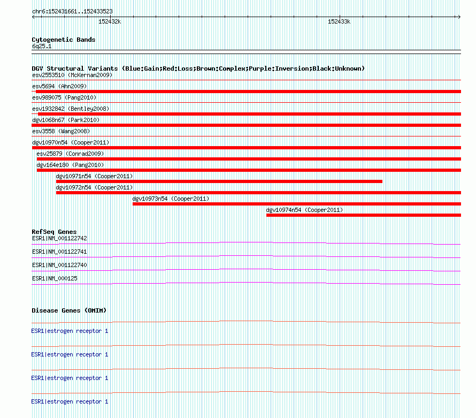Open first ESR1|estrogen receptor 1 OMIM link

click(x=70, y=331)
